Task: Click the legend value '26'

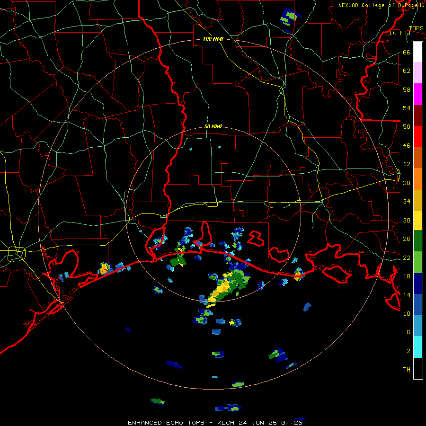Action: (x=407, y=239)
